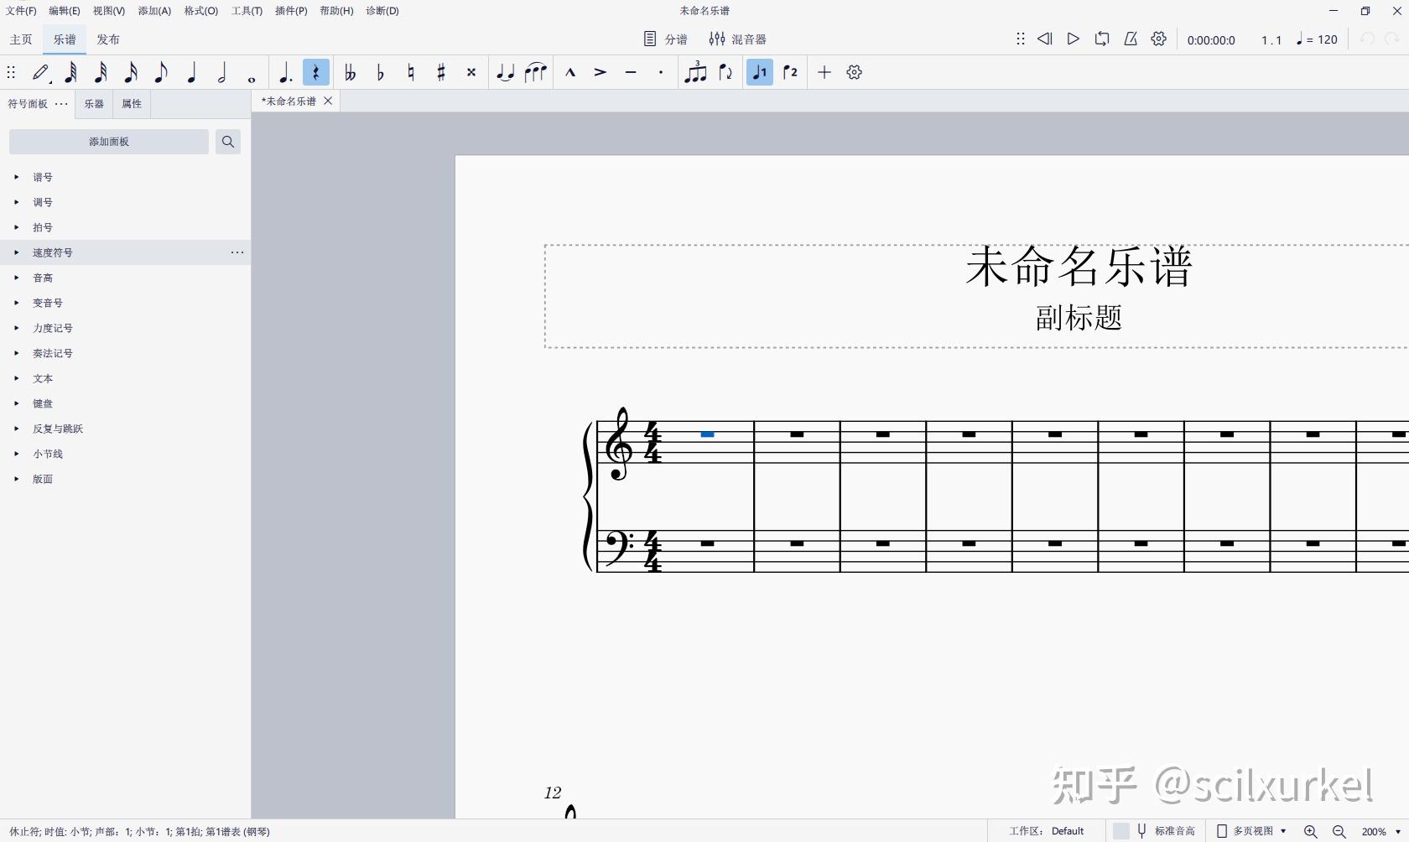Click the playback time 0:00:00:0 field

click(1211, 40)
